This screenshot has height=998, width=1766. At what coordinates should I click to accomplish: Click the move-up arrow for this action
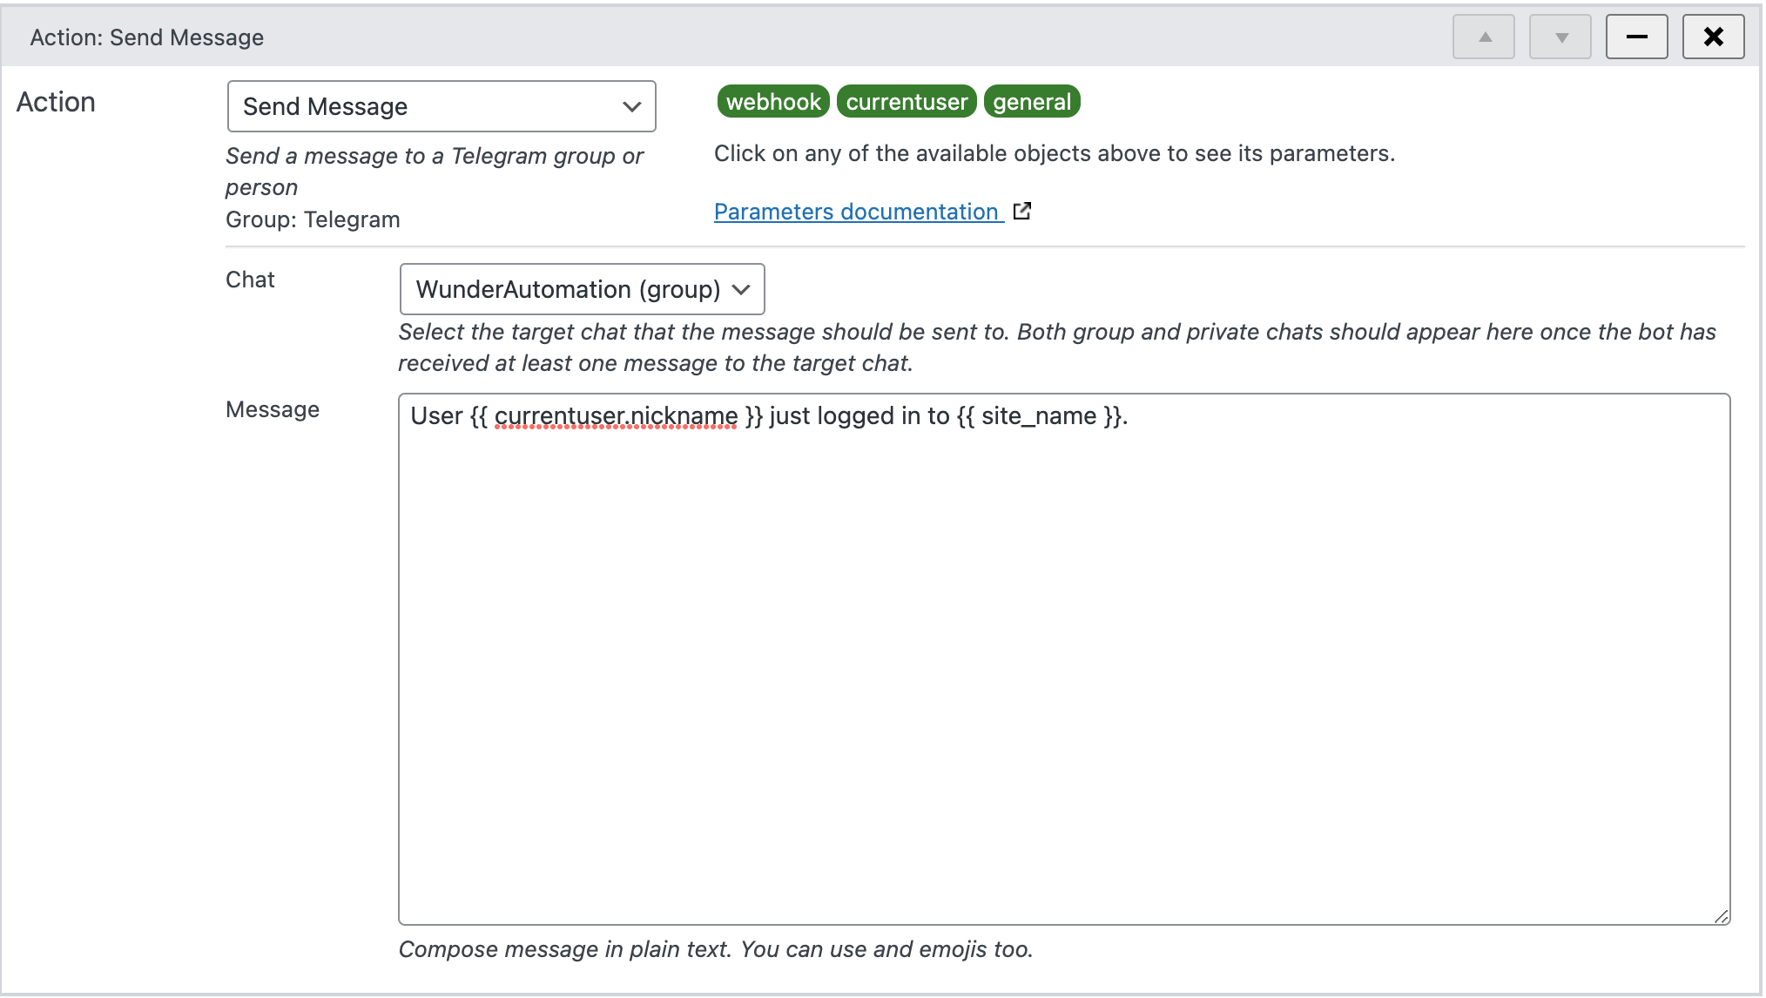[x=1484, y=37]
